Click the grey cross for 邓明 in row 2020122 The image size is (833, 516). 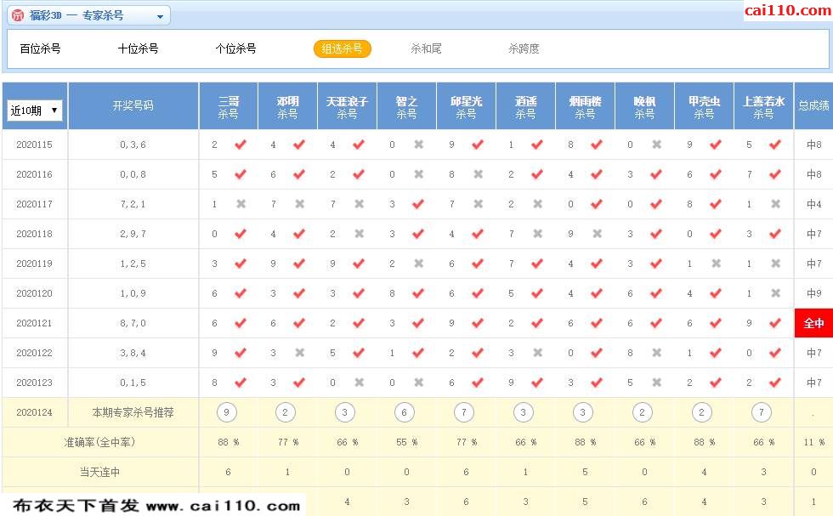[300, 353]
